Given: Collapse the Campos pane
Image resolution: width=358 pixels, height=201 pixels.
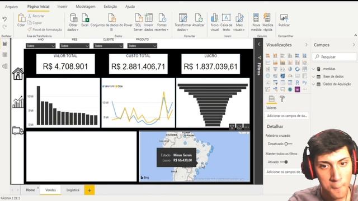Looking at the screenshot, I should point(354,45).
